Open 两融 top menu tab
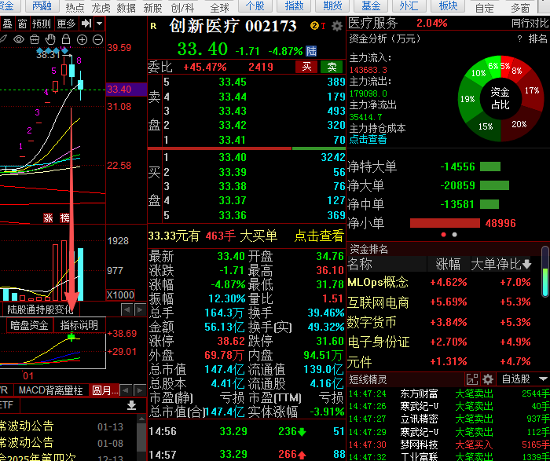 (42, 6)
